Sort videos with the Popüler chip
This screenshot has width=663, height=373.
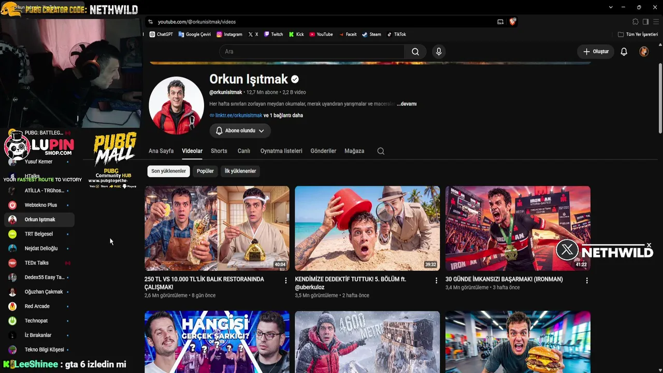205,171
